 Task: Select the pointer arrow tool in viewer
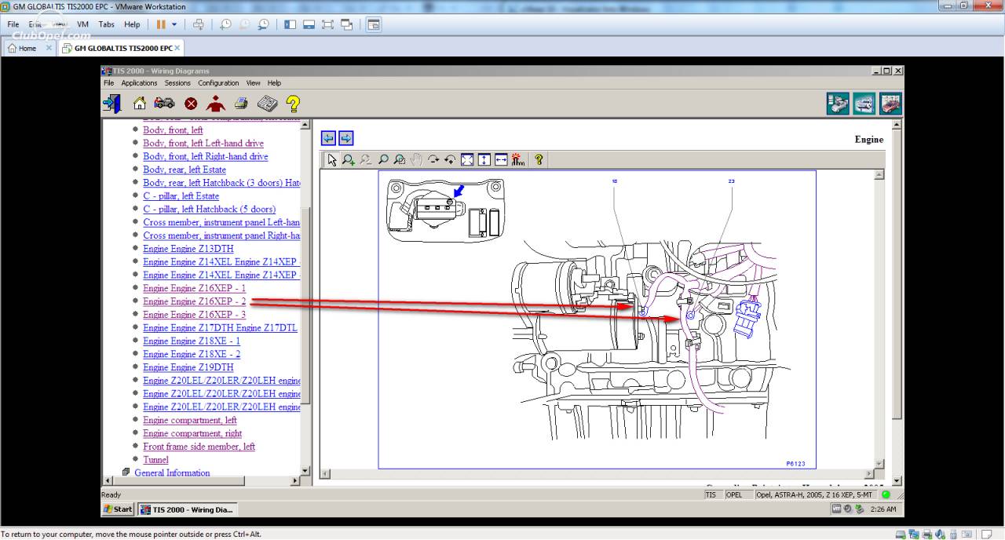pos(332,159)
